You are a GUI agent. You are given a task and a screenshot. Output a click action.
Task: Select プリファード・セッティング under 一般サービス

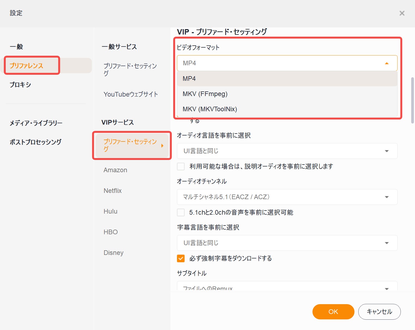click(x=130, y=69)
